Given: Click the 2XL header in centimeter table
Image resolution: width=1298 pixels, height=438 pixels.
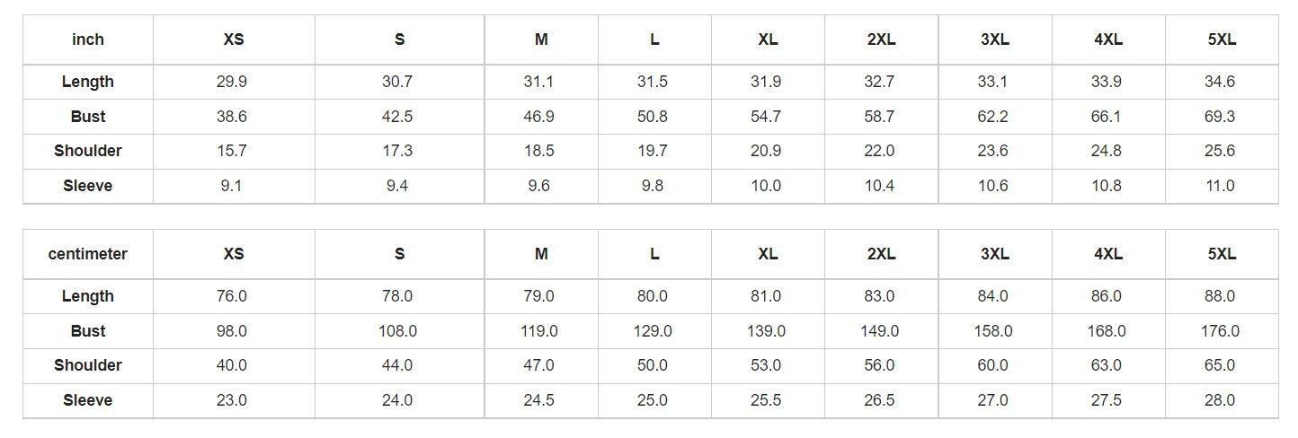Looking at the screenshot, I should (881, 254).
